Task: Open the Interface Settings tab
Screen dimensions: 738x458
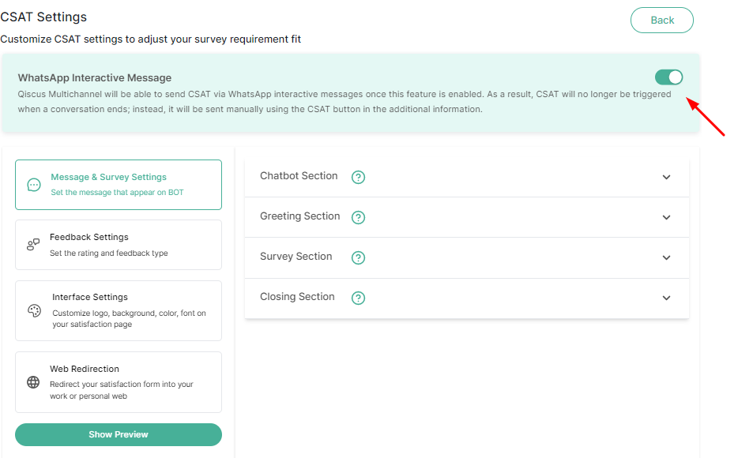Action: (119, 310)
